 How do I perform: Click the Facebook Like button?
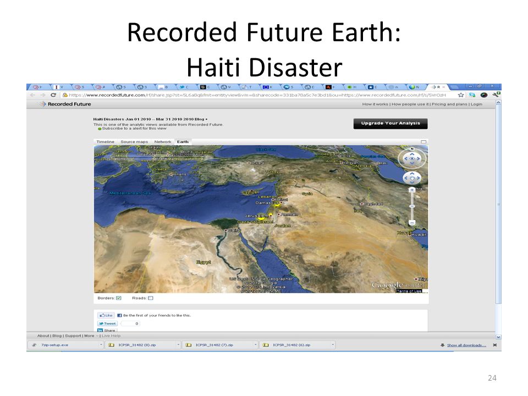106,315
